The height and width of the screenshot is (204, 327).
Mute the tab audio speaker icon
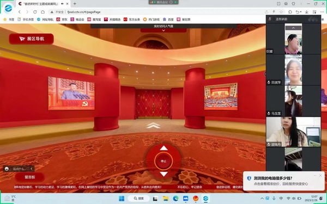(x=62, y=4)
